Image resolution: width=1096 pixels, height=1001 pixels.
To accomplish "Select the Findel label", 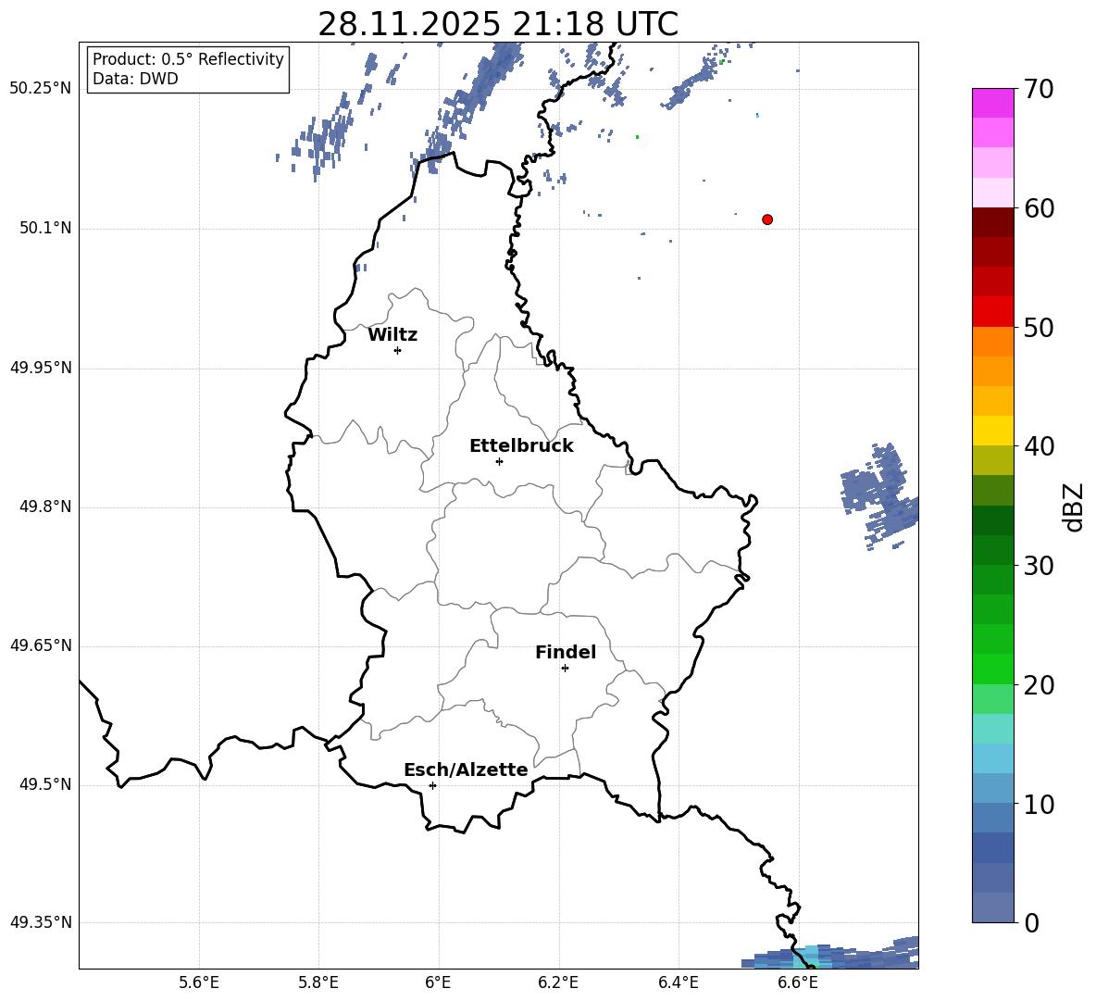I will [x=566, y=652].
